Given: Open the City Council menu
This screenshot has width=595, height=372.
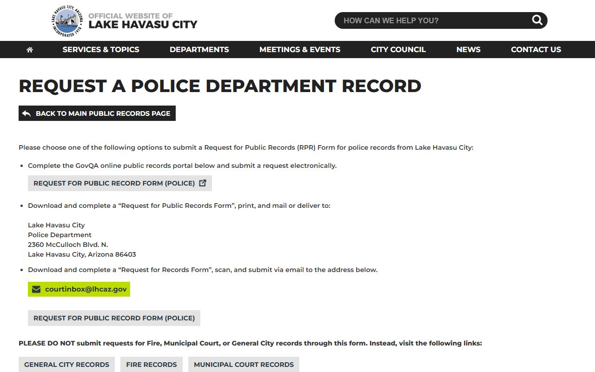Looking at the screenshot, I should pos(398,49).
